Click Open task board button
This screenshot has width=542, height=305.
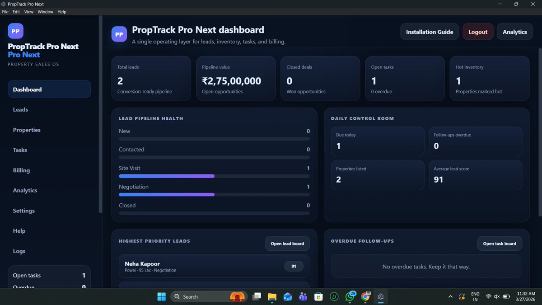[500, 244]
